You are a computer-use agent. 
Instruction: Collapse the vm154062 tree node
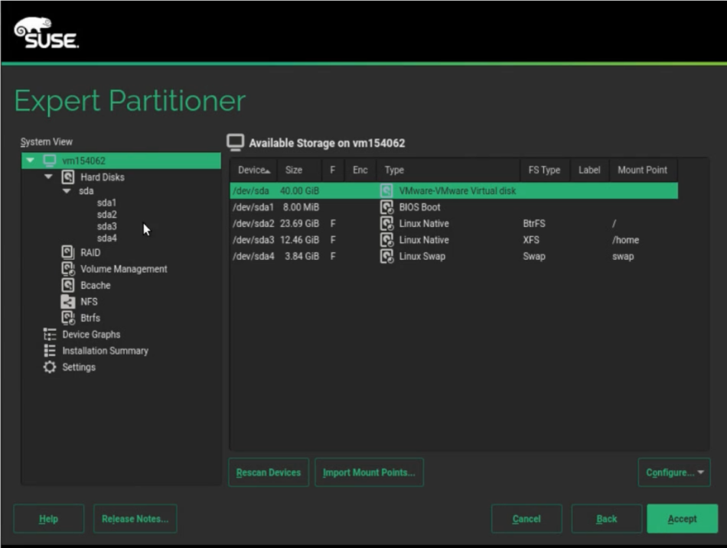(x=30, y=161)
